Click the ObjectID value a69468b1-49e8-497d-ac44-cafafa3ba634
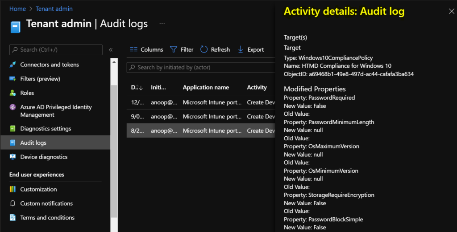The height and width of the screenshot is (232, 457). point(361,74)
